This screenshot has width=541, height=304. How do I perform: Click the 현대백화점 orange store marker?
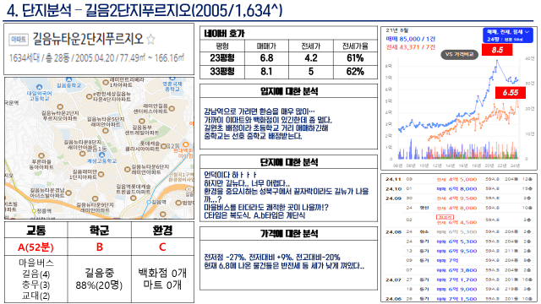[186, 144]
